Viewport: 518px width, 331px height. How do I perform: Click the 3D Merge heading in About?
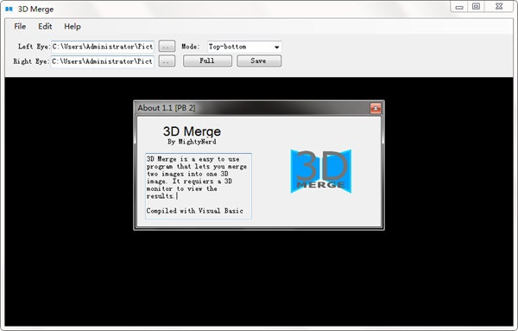pos(192,131)
